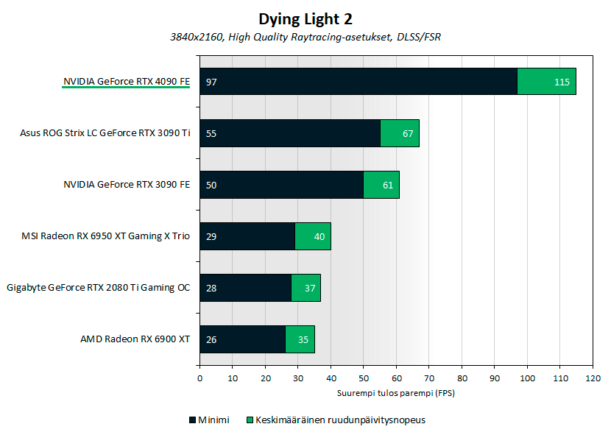
Task: Click the x-axis tick label 30
Action: tap(298, 378)
